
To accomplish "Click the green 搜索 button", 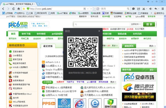I will 149,24.
